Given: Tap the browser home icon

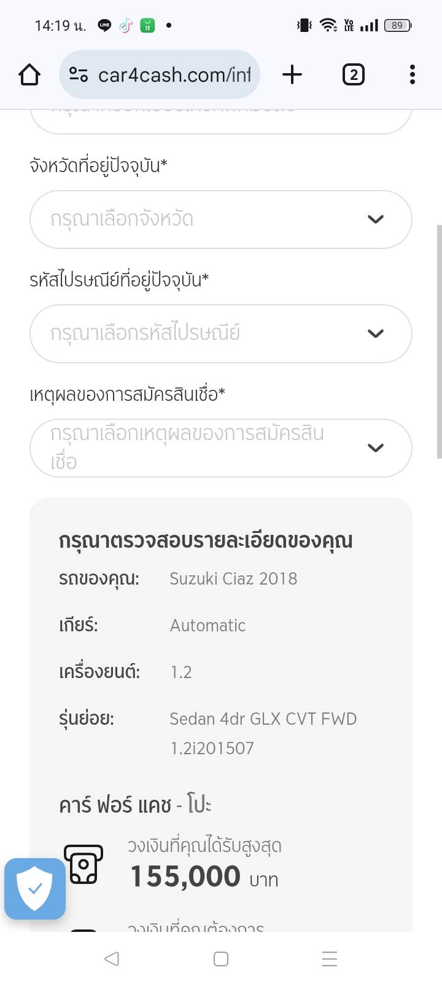Looking at the screenshot, I should click(29, 75).
